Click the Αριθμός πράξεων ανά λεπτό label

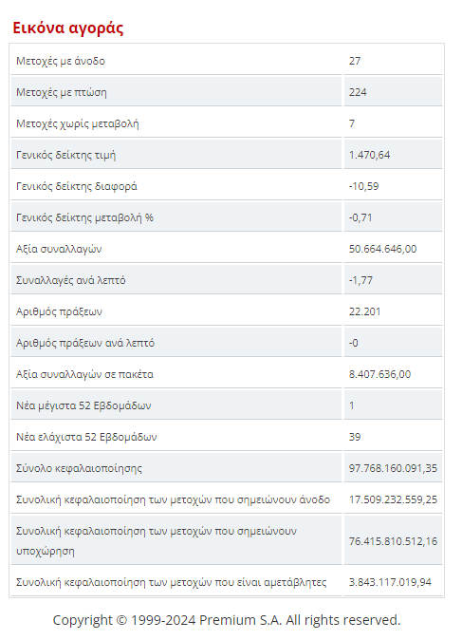point(85,343)
